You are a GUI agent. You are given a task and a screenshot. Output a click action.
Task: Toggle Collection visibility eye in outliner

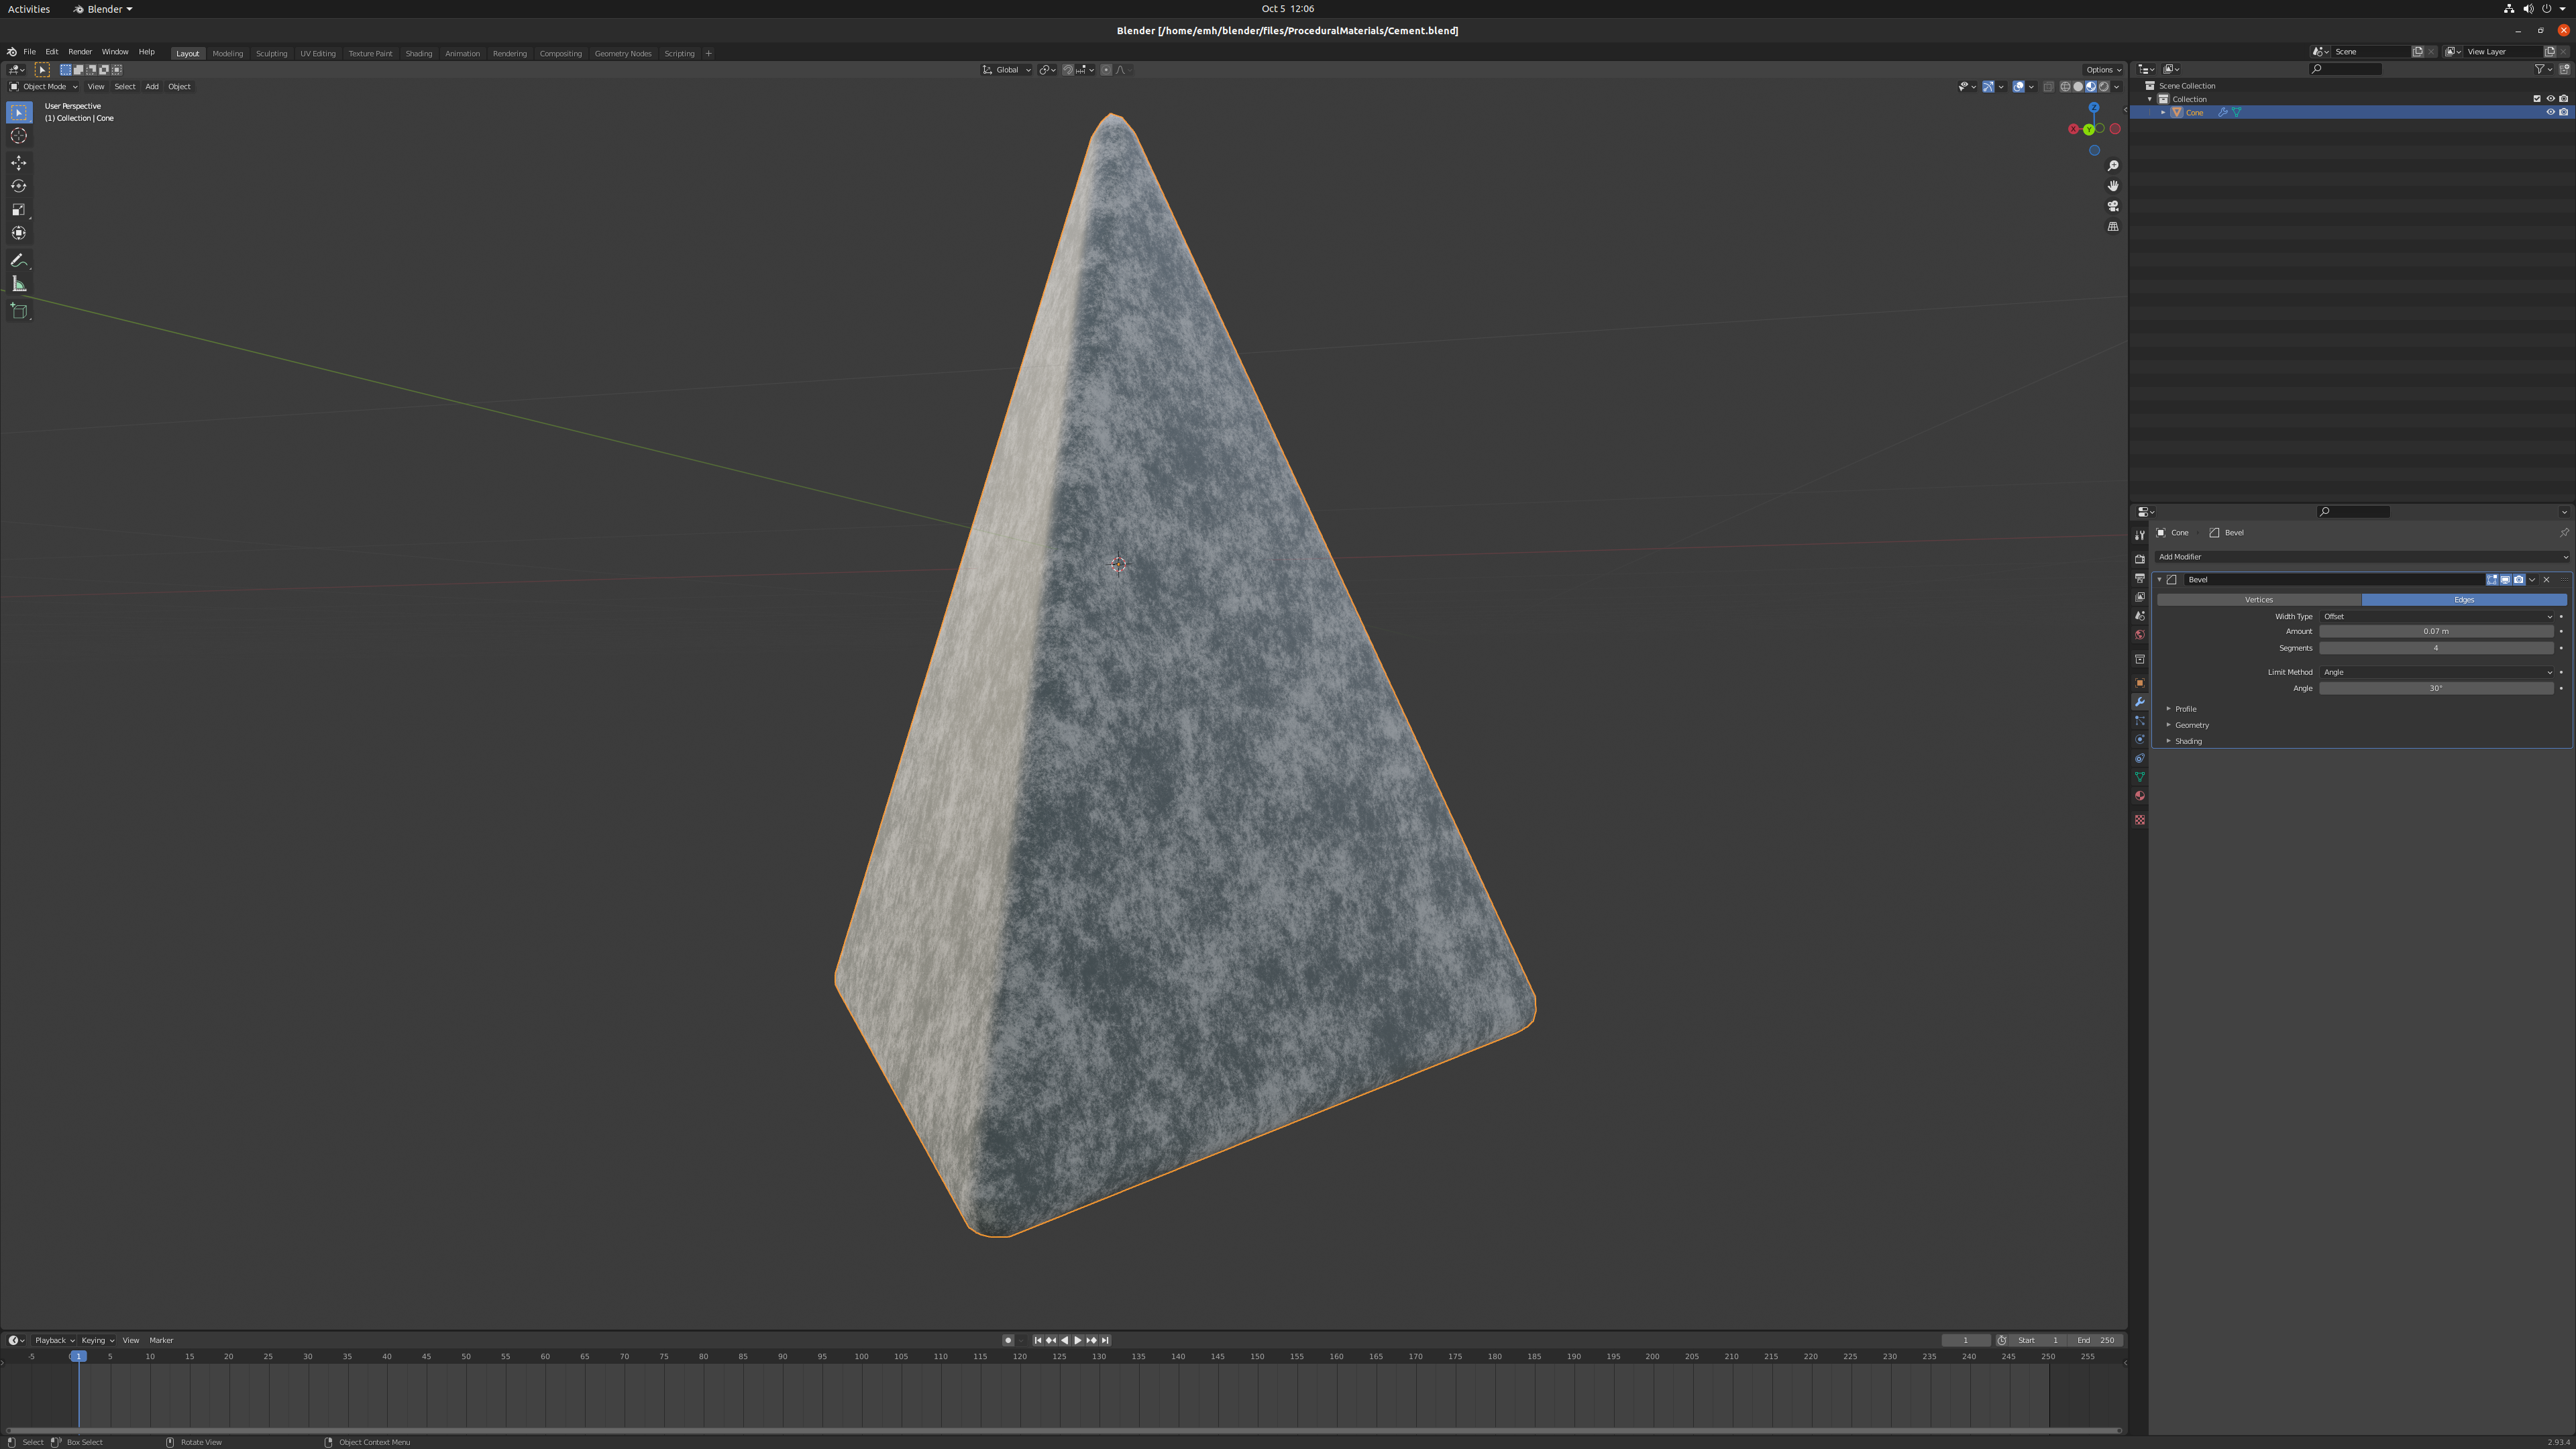(x=2550, y=99)
